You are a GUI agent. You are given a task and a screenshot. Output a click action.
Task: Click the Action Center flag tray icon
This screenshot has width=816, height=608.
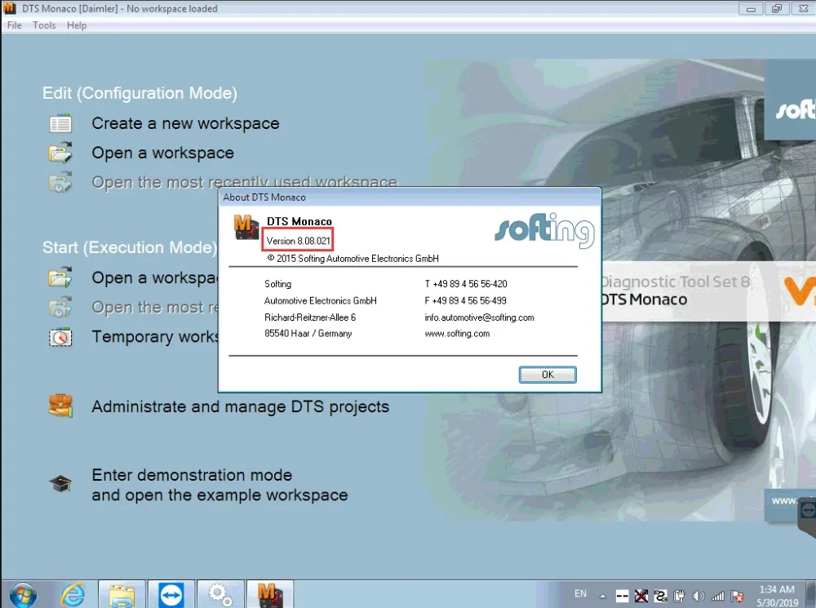[738, 596]
